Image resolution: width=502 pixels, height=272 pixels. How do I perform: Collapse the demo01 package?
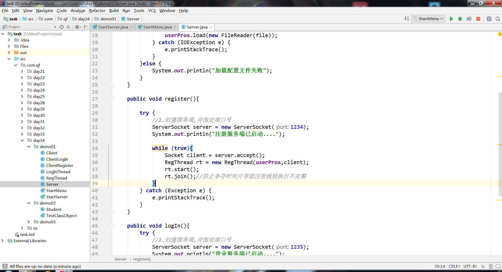tap(29, 147)
